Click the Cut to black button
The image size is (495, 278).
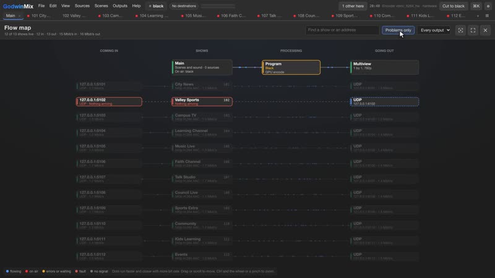pos(454,6)
